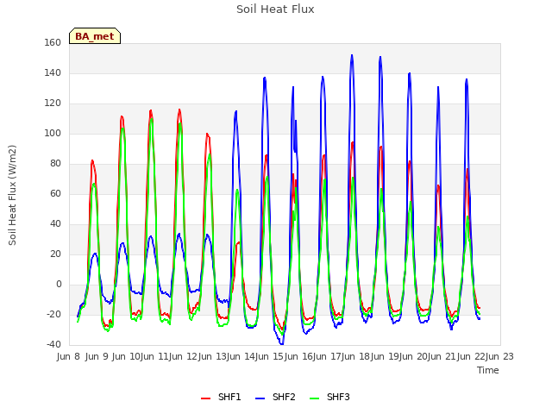The image size is (552, 414).
Task: Click the -40 y-axis tick label
Action: (53, 344)
